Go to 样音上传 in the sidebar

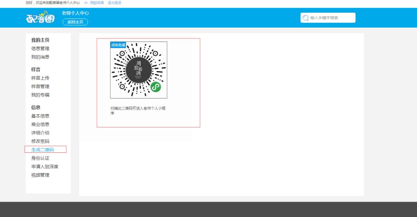click(x=40, y=78)
